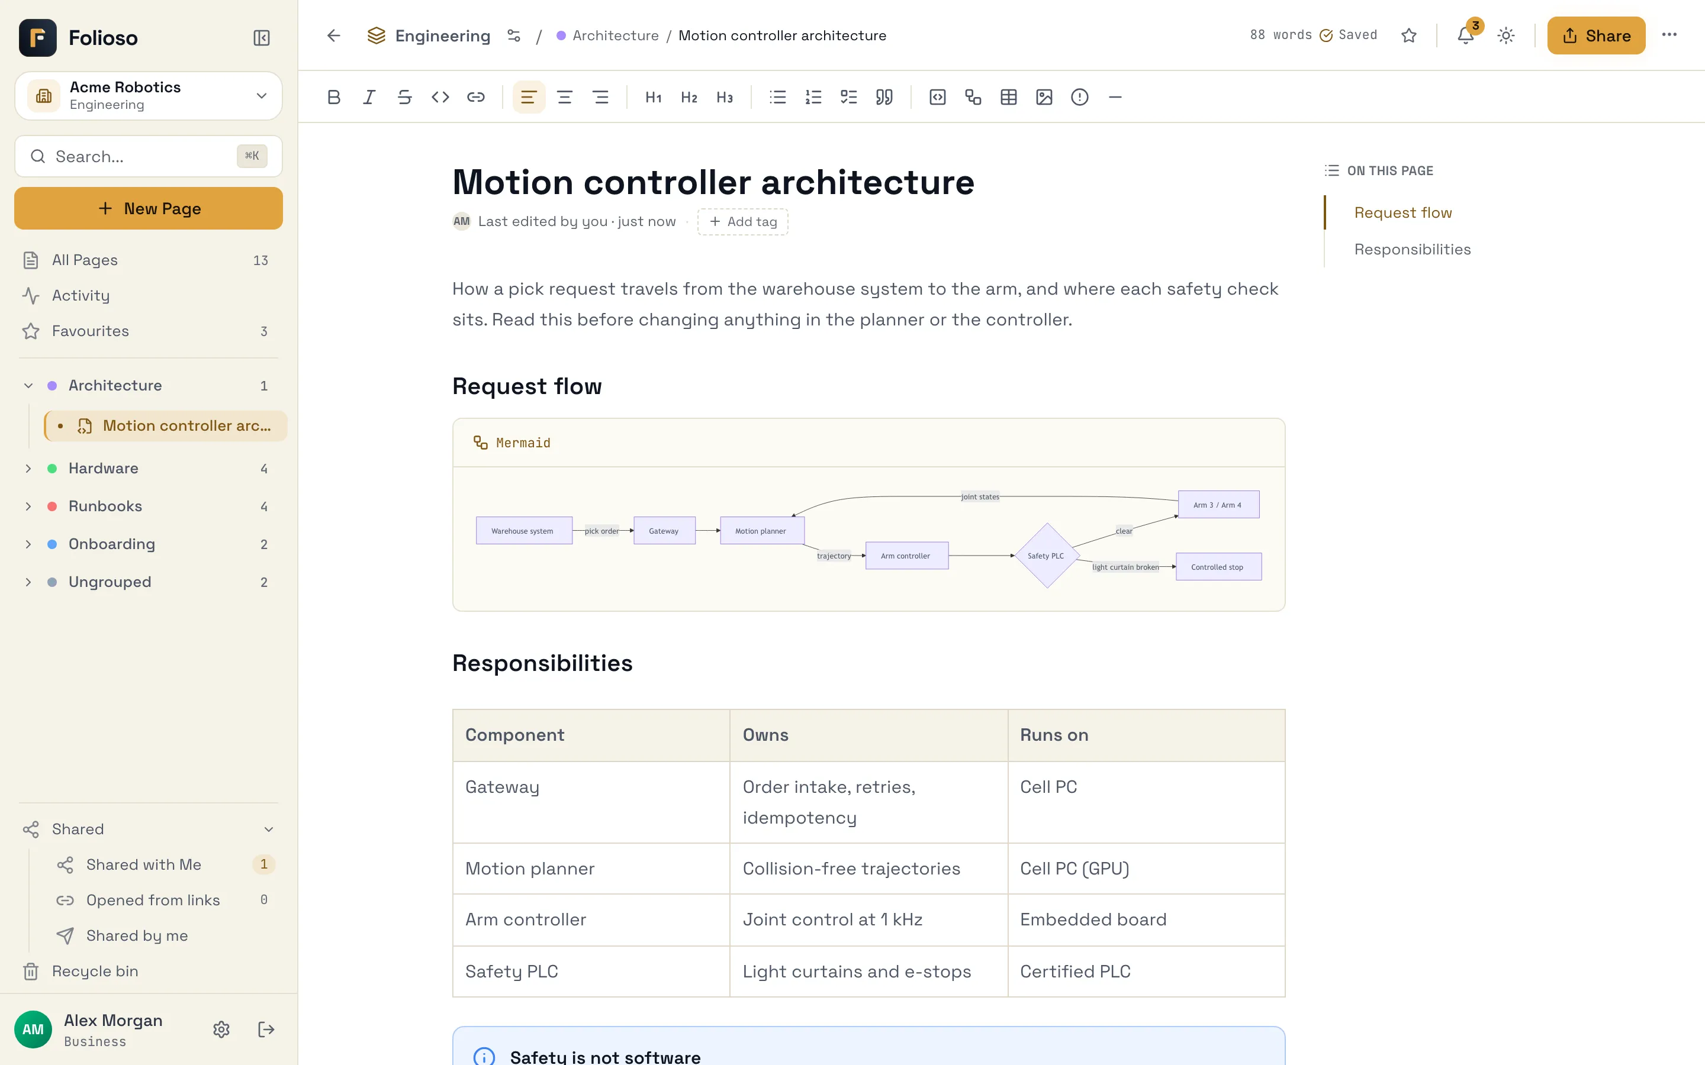Image resolution: width=1705 pixels, height=1065 pixels.
Task: Expand the Onboarding group
Action: 28,544
